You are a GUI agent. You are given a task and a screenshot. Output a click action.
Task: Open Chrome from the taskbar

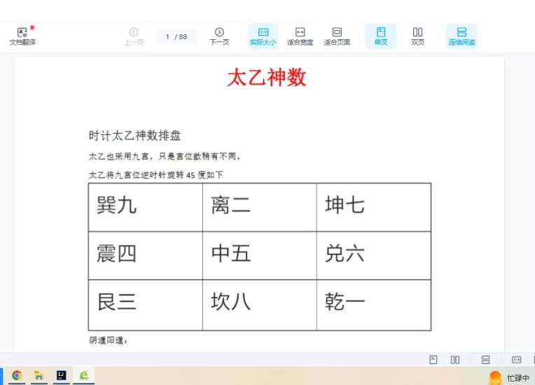pos(17,375)
